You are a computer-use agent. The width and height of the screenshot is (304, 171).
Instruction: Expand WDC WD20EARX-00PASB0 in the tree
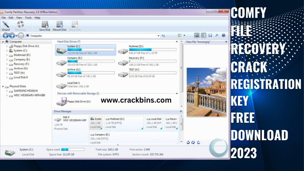7,95
